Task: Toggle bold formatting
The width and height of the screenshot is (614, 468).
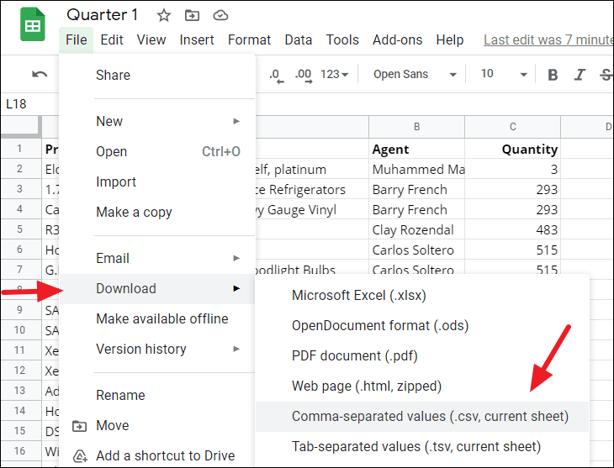Action: coord(553,74)
